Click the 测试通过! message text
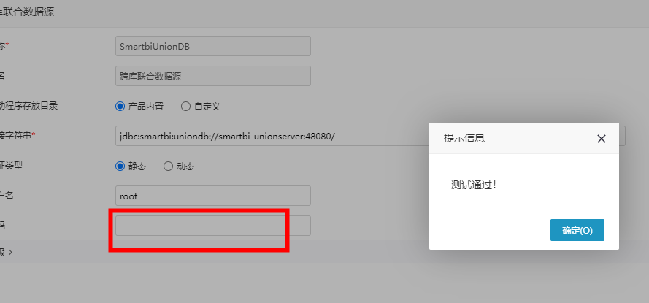Viewport: 649px width, 303px height. (x=474, y=185)
